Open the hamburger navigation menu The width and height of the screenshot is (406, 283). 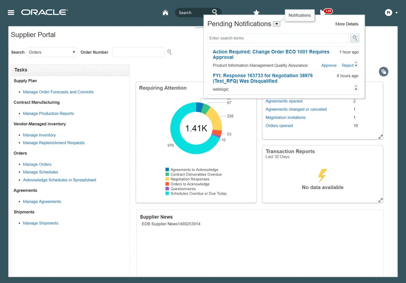coord(11,13)
